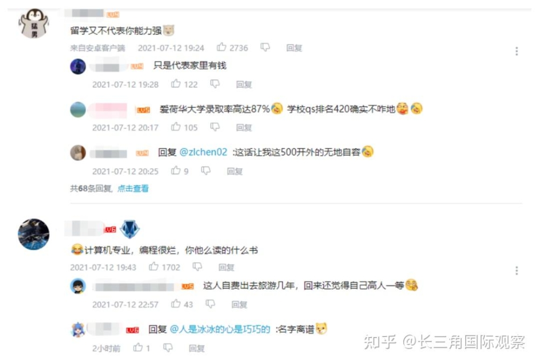This screenshot has width=539, height=364.
Task: Like the reply posted 2小时前
Action: [x=138, y=348]
